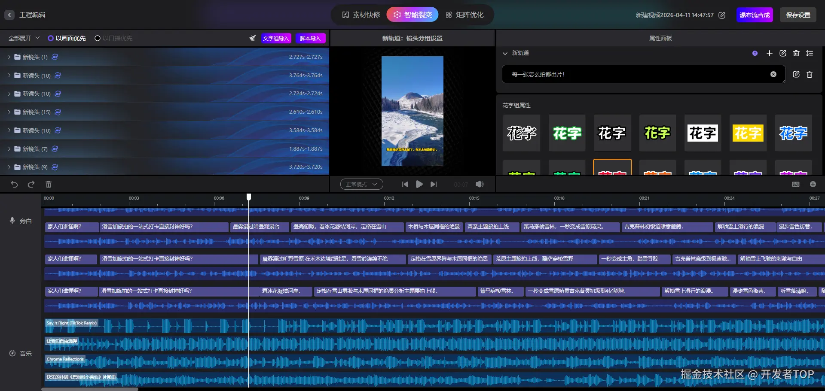This screenshot has width=825, height=391.
Task: Edit the 每一张怎么拍都出片 text entry
Action: 796,74
